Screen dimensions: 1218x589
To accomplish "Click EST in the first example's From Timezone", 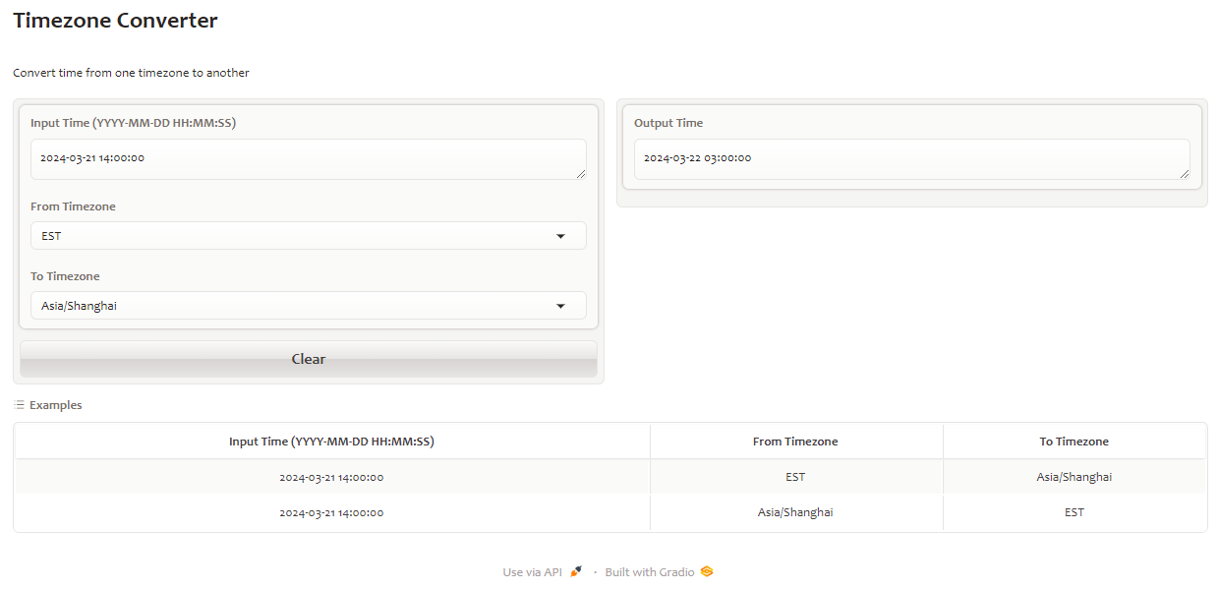I will (x=795, y=477).
